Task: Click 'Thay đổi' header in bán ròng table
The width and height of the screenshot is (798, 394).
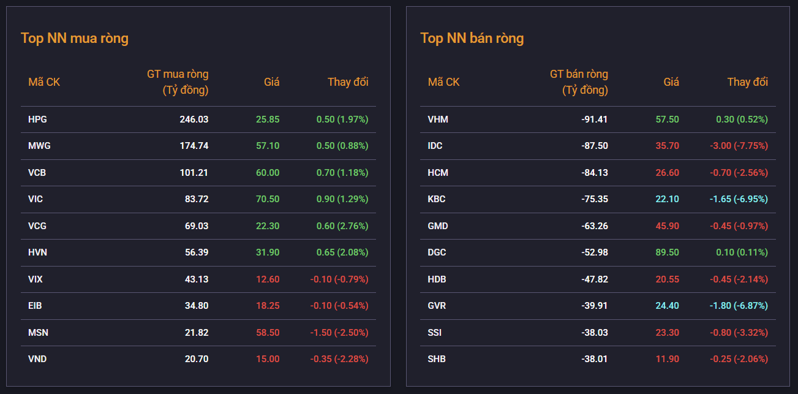Action: pyautogui.click(x=748, y=82)
